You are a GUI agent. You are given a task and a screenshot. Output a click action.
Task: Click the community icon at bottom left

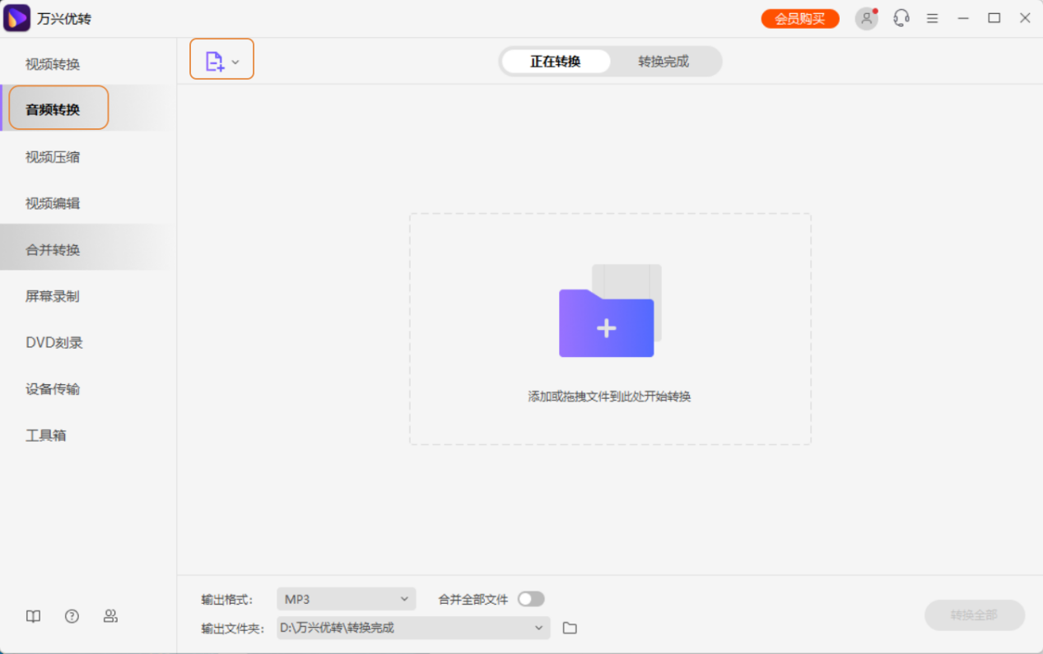coord(111,615)
